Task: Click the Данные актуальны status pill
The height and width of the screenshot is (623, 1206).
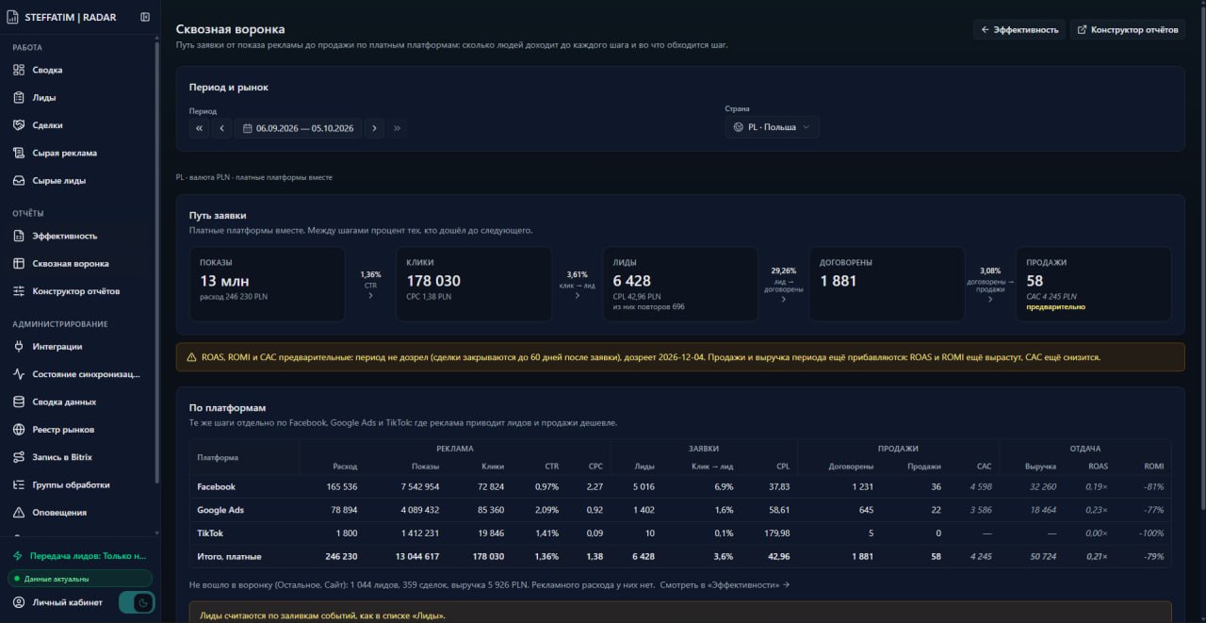Action: (79, 579)
